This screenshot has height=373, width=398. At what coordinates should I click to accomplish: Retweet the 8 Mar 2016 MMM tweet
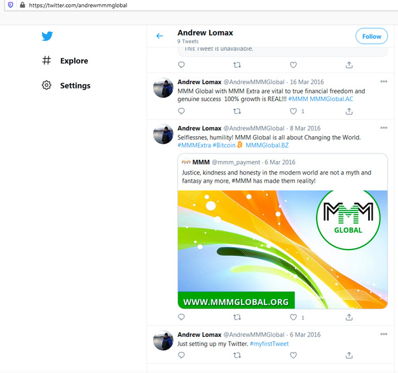tap(237, 317)
